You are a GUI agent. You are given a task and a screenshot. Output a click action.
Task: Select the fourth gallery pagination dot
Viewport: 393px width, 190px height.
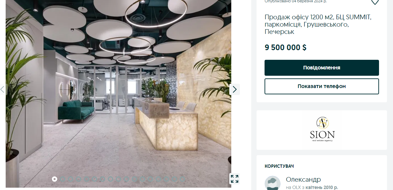click(79, 179)
